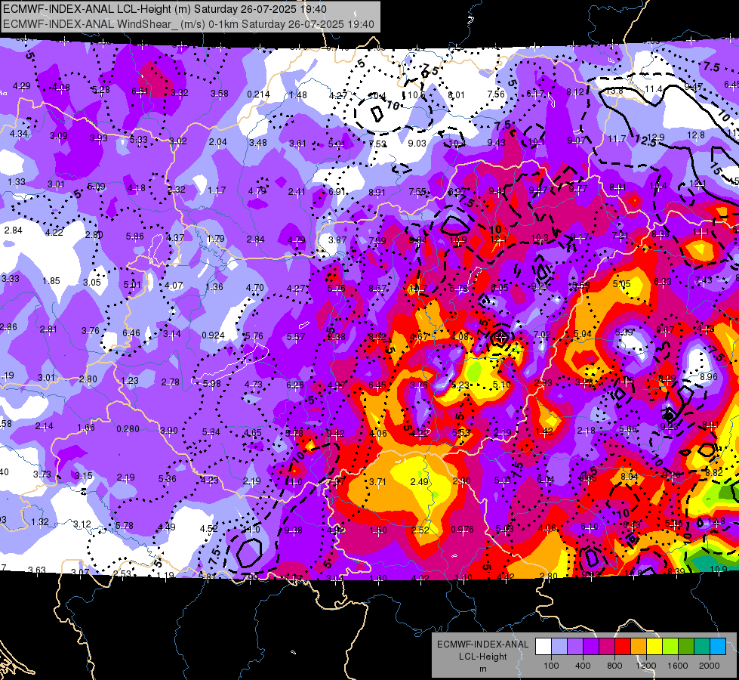
Task: Click the dark green legend swatch
Action: 686,647
